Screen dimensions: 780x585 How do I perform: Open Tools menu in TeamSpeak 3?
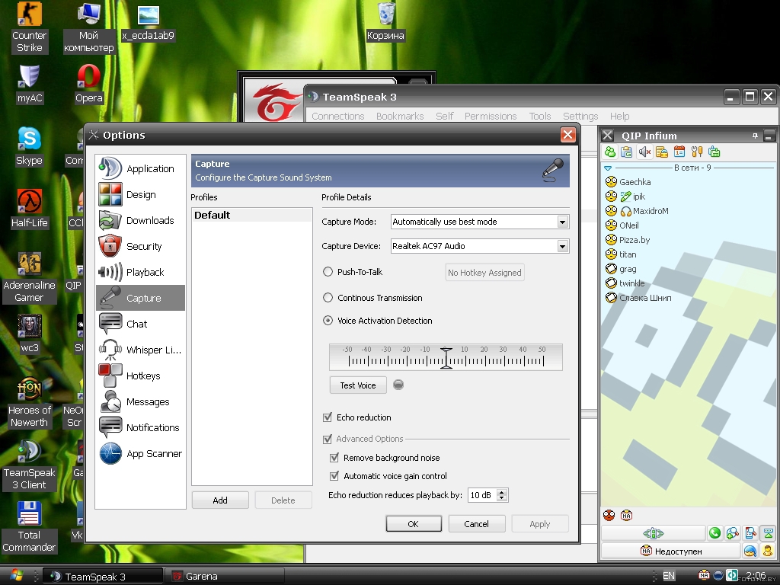coord(540,116)
